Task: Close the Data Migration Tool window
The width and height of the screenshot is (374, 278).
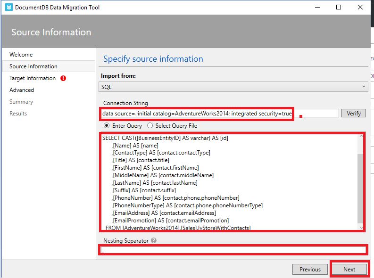Action: click(x=360, y=7)
